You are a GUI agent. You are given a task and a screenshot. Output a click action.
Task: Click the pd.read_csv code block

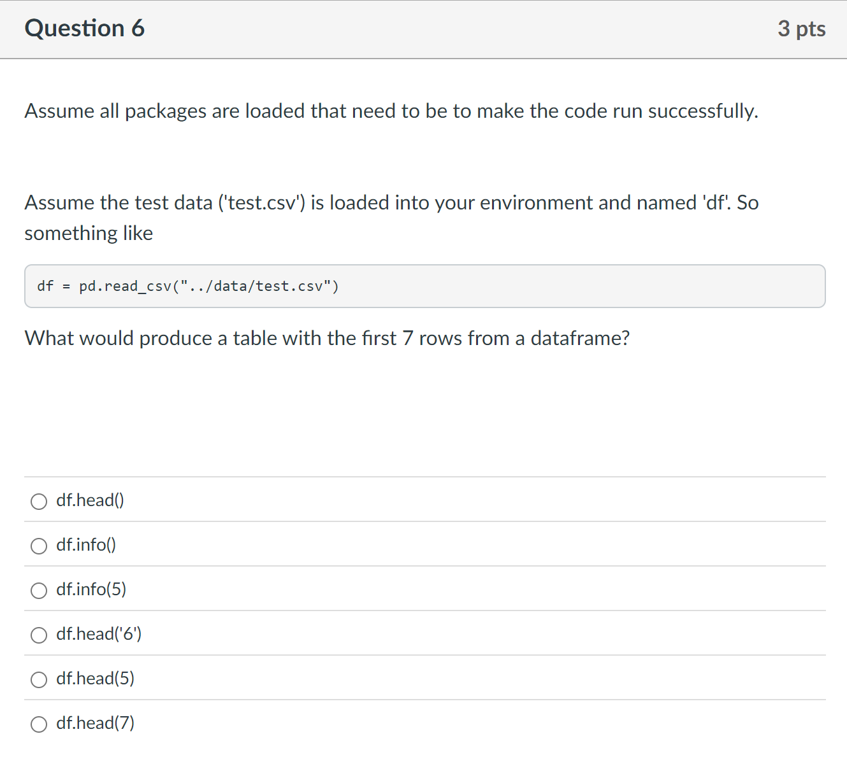188,286
